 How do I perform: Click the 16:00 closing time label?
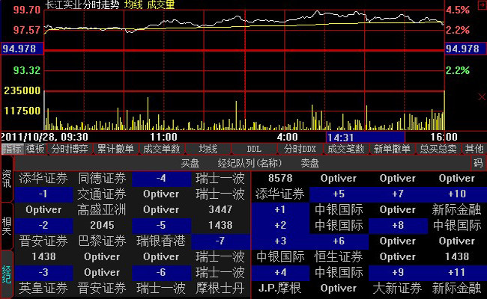click(x=444, y=137)
